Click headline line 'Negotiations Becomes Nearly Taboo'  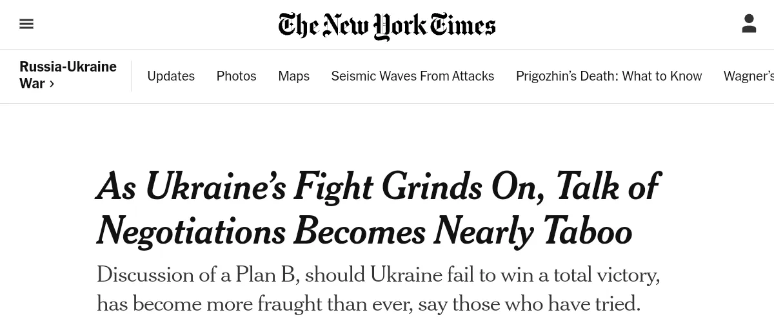(x=364, y=231)
